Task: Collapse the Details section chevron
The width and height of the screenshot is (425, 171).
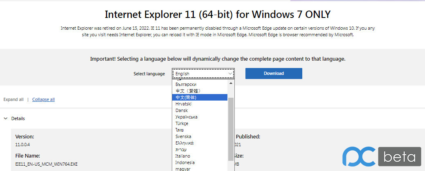Action: click(5, 118)
